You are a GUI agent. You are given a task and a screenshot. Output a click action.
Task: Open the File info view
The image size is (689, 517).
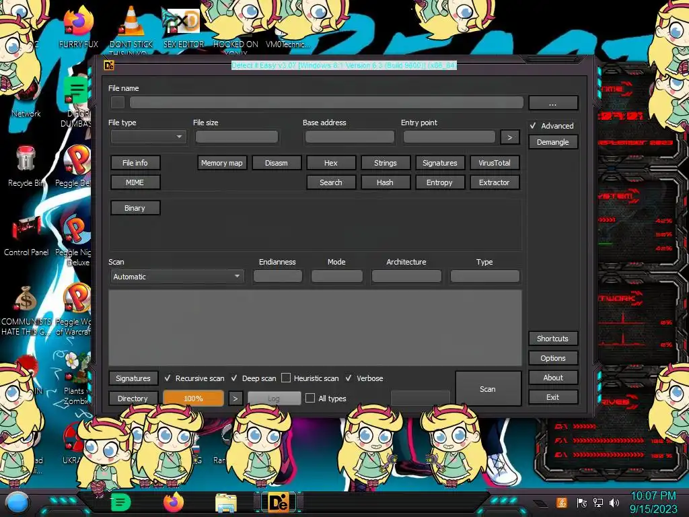coord(135,163)
